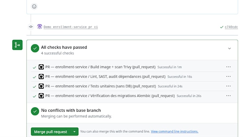Open merge method dropdown arrow
Screen dimensions: 243x137
[74, 132]
